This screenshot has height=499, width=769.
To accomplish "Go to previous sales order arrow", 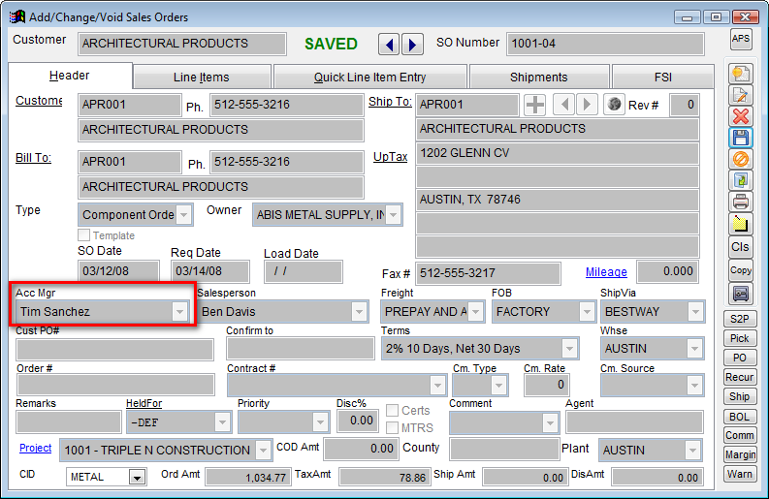I will tap(389, 45).
